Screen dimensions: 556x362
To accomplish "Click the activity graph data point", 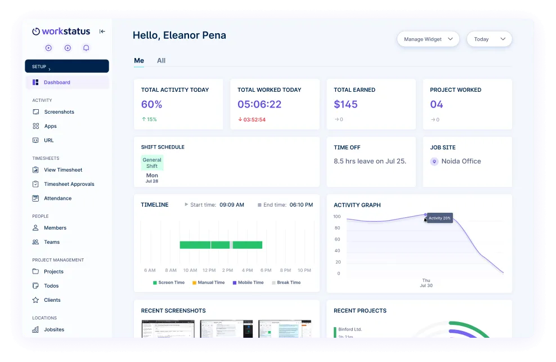I will click(x=425, y=214).
